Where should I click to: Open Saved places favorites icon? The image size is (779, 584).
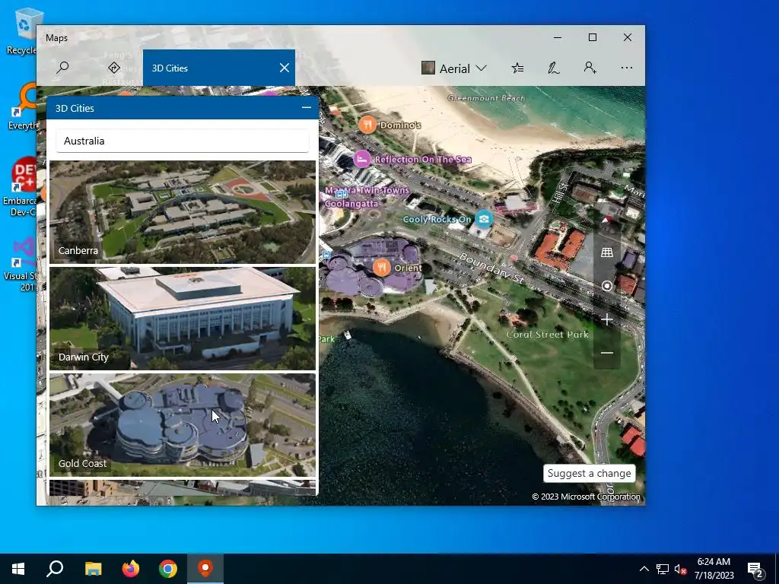click(x=517, y=68)
